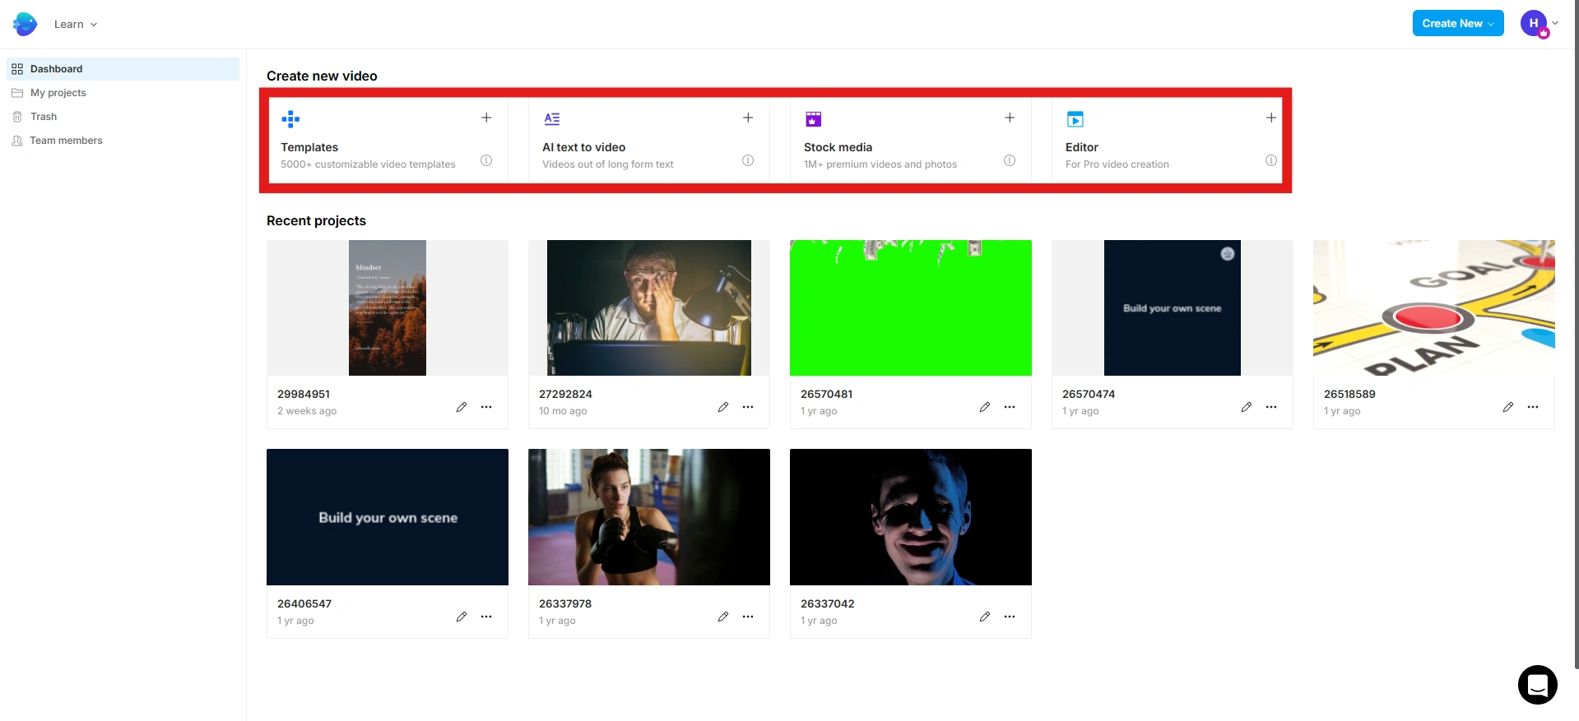The image size is (1579, 721).
Task: Click the plus icon on Stock media card
Action: click(1010, 118)
